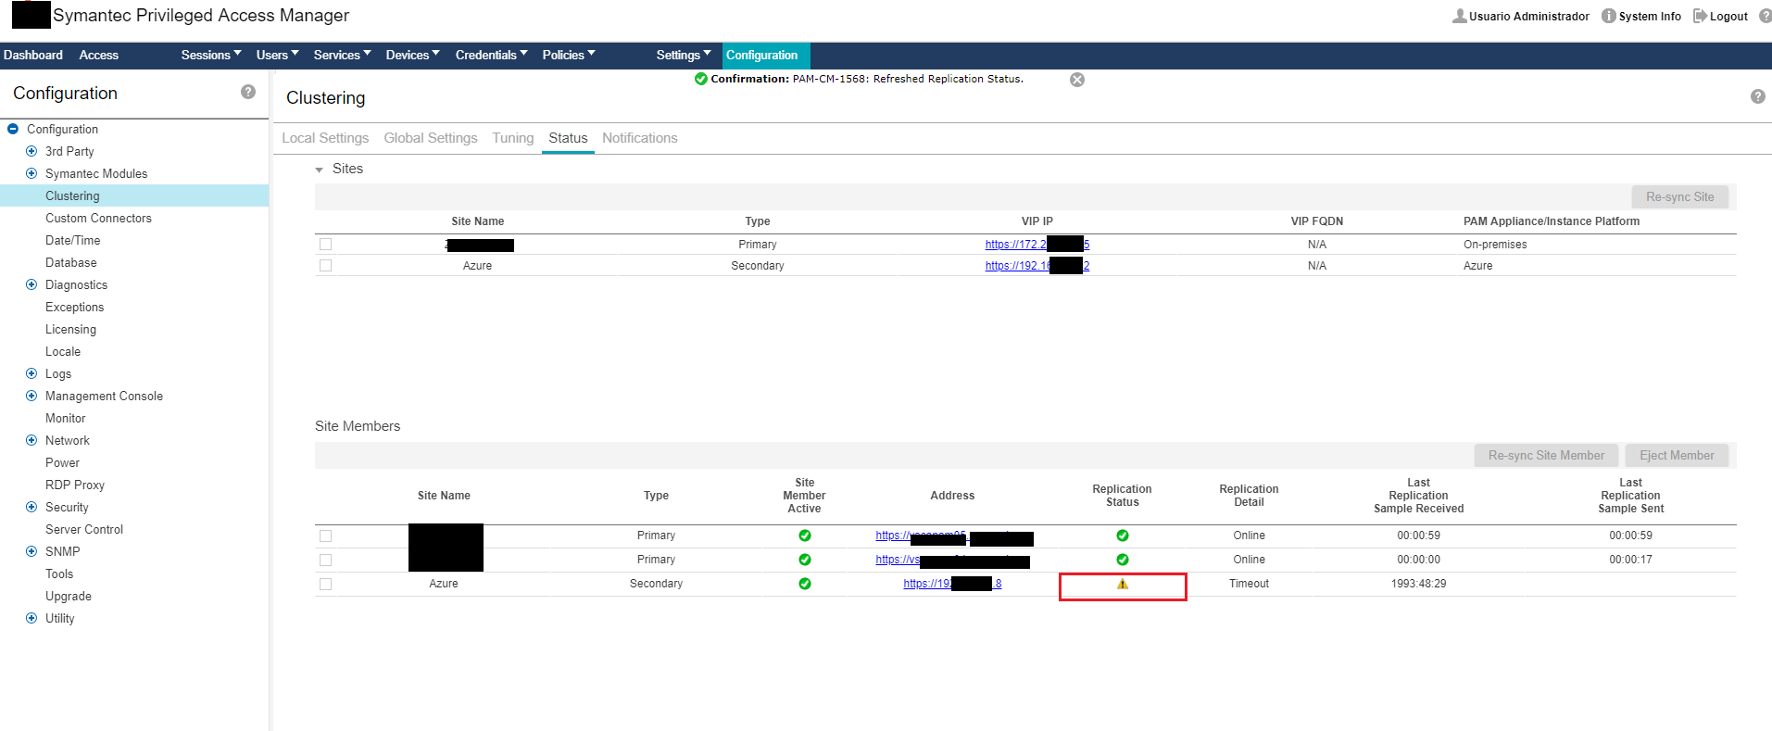The height and width of the screenshot is (731, 1772).
Task: Expand the Symantec Modules tree node
Action: pyautogui.click(x=31, y=173)
